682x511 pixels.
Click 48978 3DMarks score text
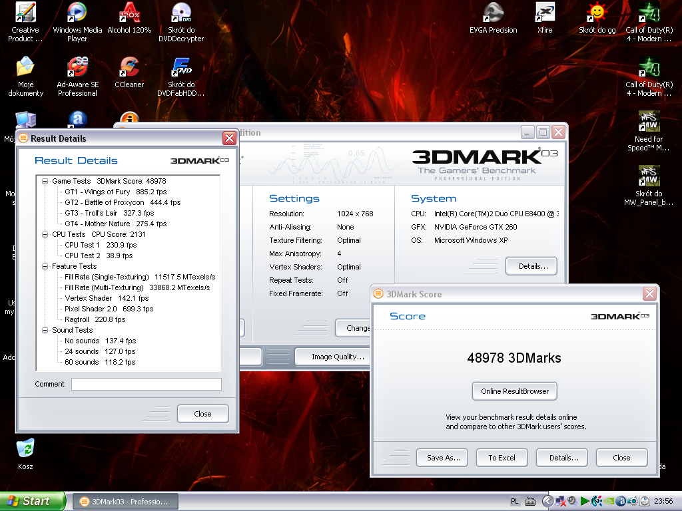(x=514, y=357)
